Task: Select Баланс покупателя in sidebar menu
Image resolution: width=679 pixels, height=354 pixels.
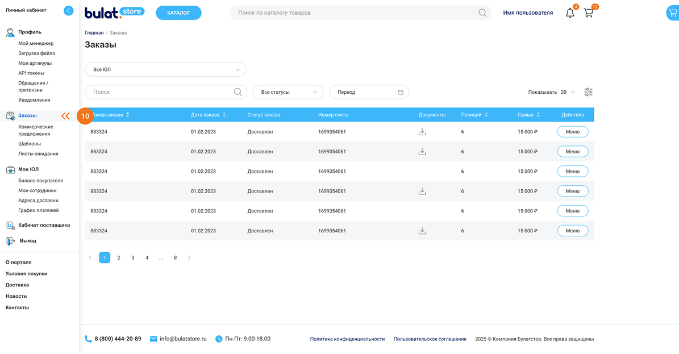Action: (x=40, y=181)
